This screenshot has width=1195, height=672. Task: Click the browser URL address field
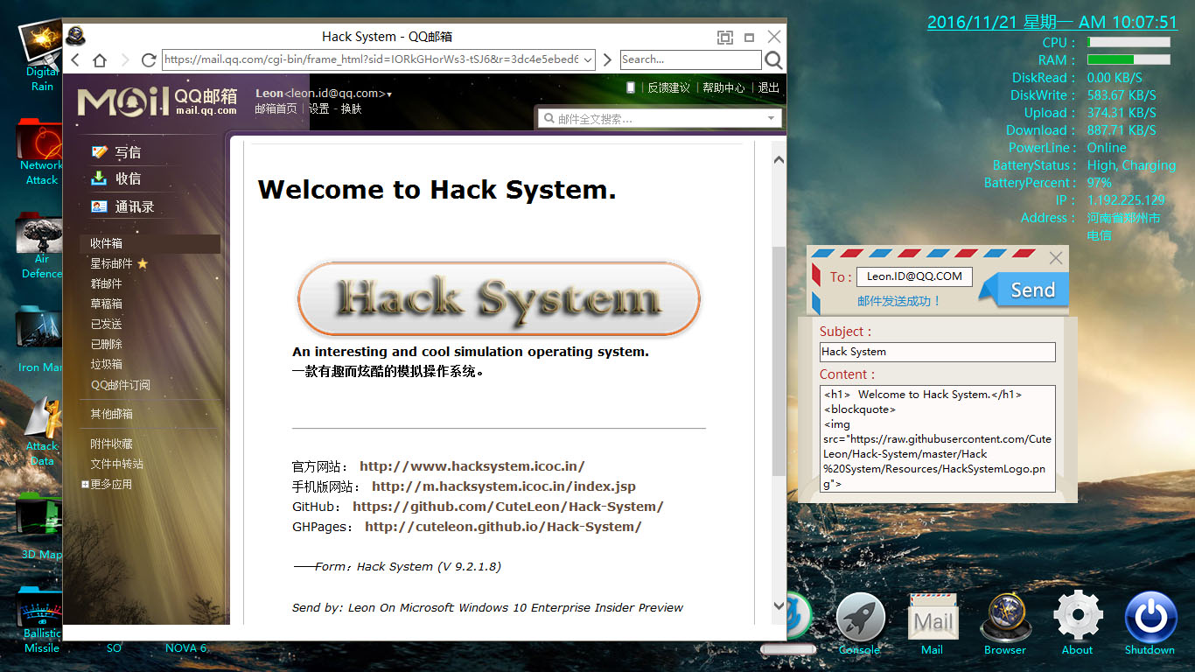tap(372, 59)
